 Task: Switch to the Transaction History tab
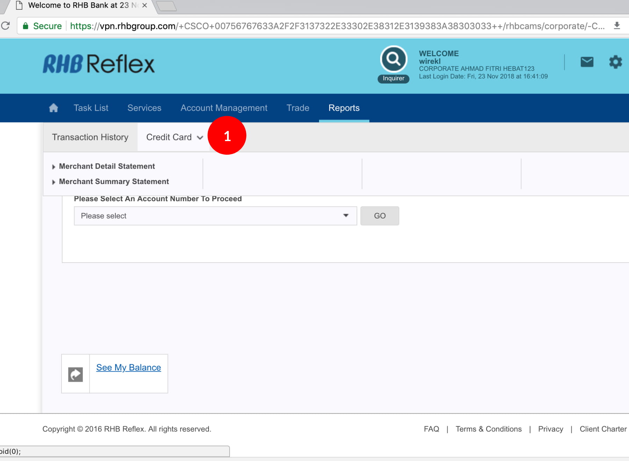coord(90,137)
